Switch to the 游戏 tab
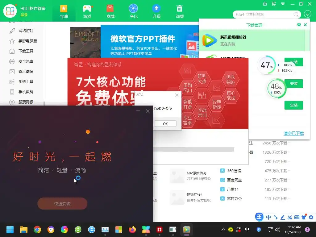 tap(87, 11)
